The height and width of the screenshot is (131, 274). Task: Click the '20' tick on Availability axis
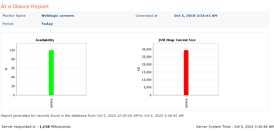point(13,86)
